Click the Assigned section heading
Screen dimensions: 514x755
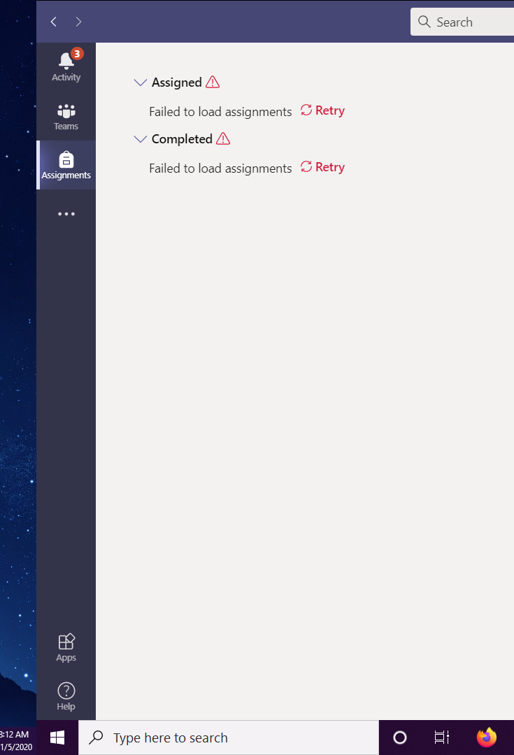[177, 82]
